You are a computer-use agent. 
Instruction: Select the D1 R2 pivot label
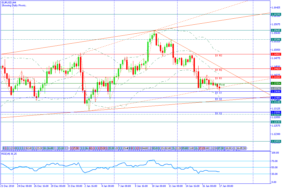[x=219, y=70]
